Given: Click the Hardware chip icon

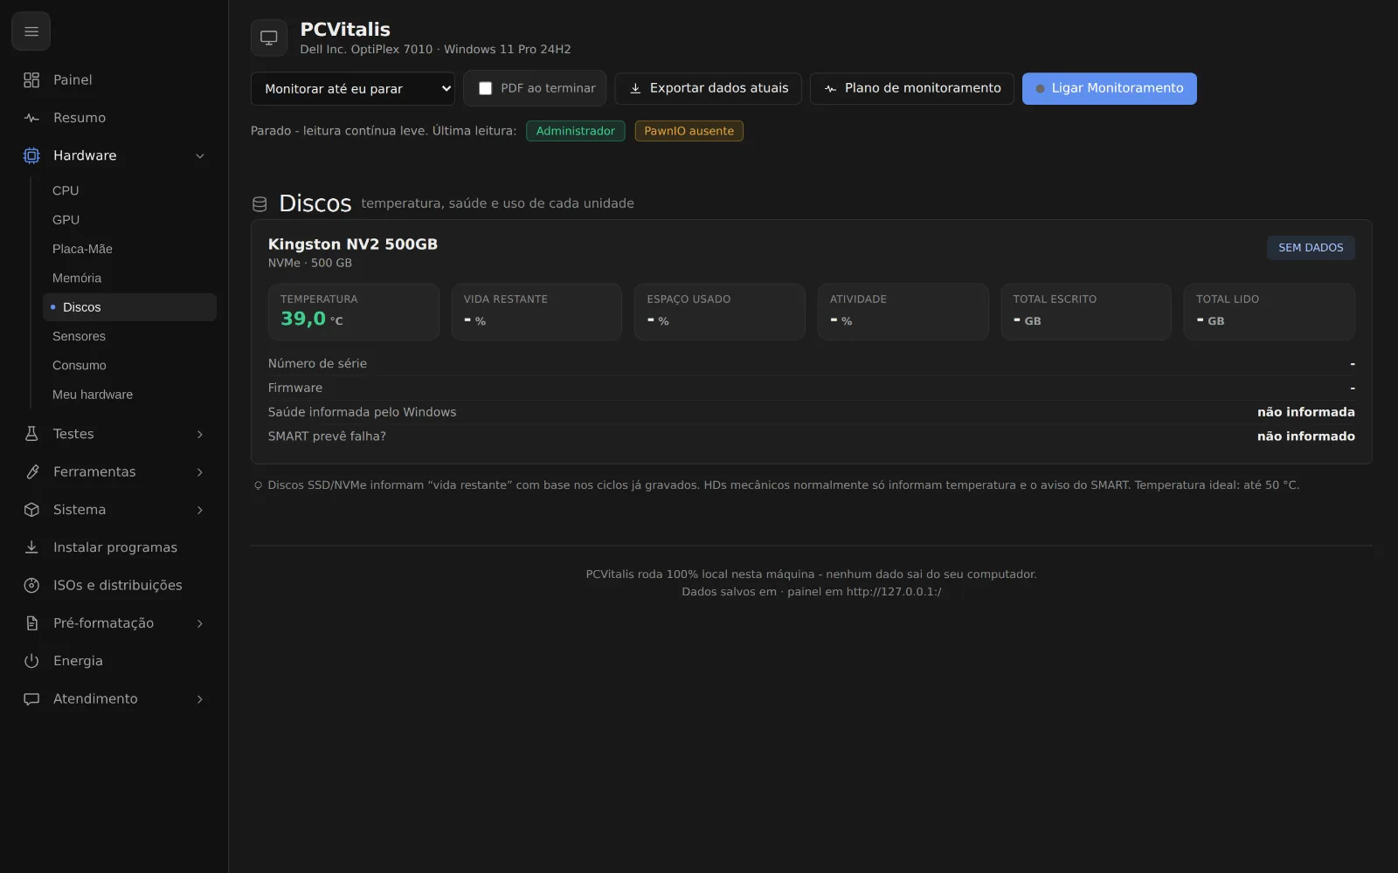Looking at the screenshot, I should [31, 155].
